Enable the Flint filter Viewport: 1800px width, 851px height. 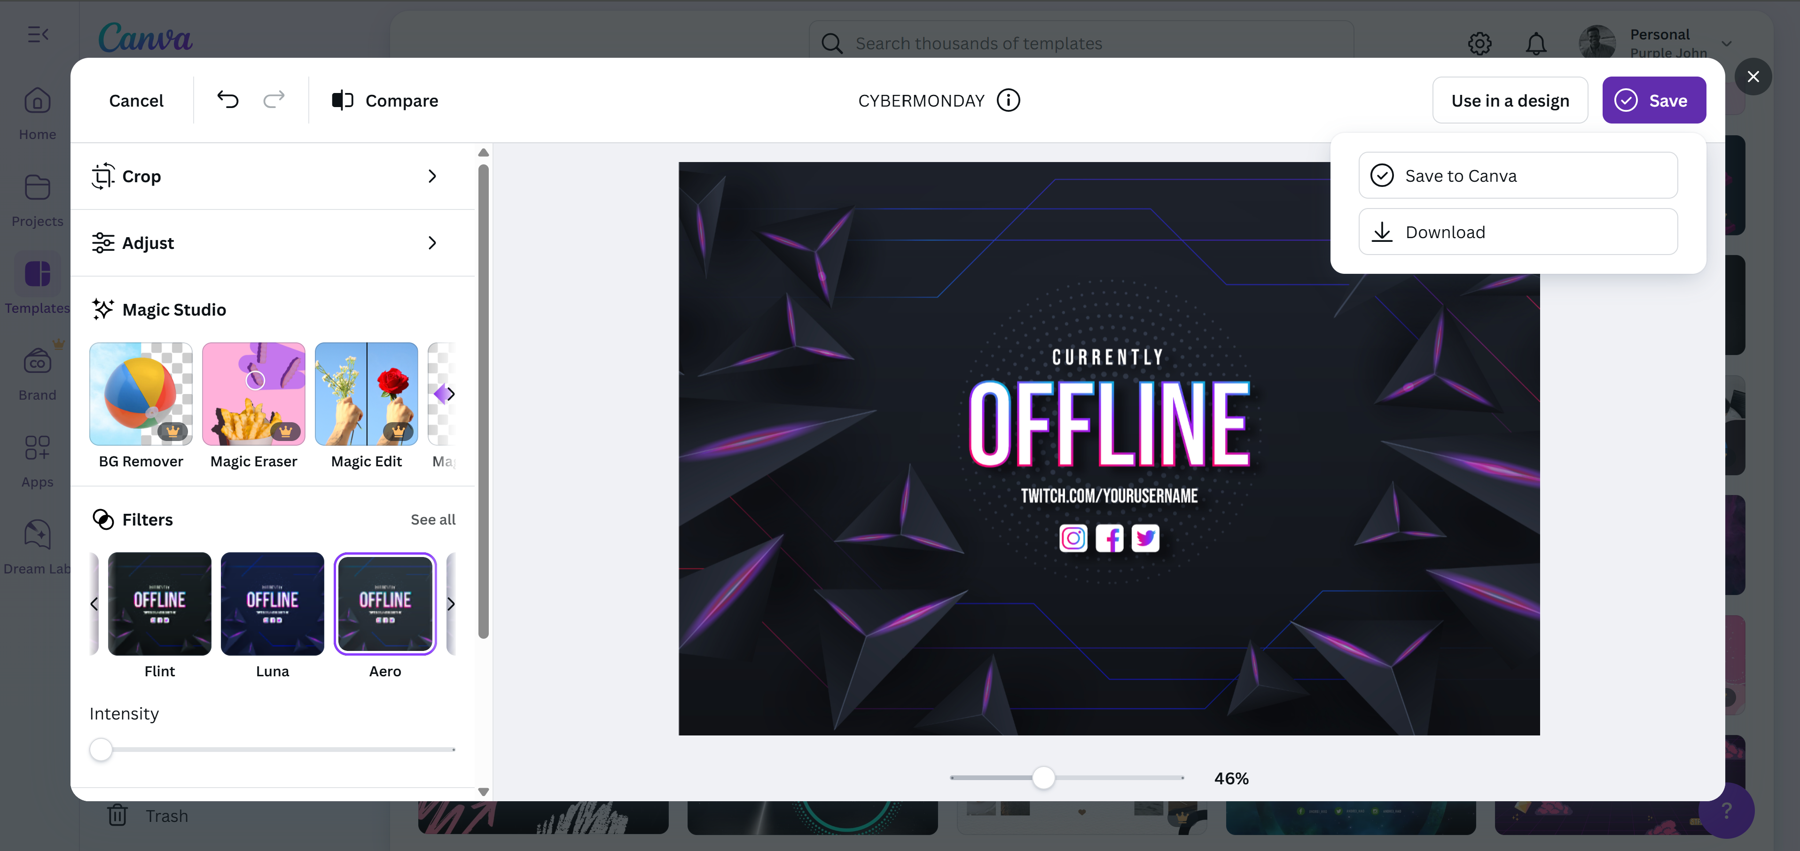[159, 604]
